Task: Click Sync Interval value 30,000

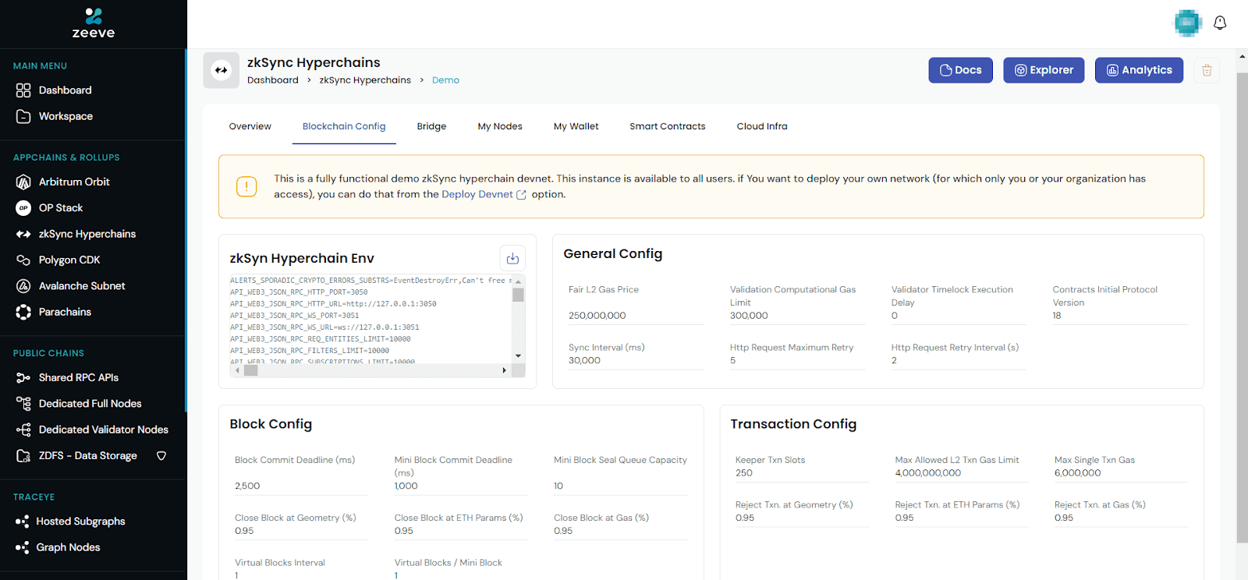Action: [584, 360]
